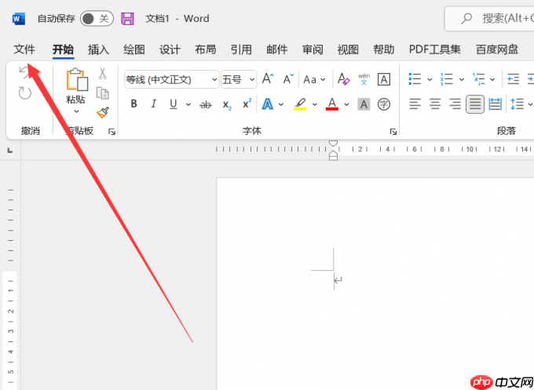Click the Format Painter brush icon
The image size is (534, 390).
[x=103, y=112]
